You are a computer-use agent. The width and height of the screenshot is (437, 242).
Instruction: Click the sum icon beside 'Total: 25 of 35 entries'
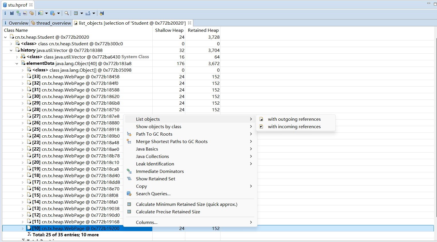[x=29, y=234]
